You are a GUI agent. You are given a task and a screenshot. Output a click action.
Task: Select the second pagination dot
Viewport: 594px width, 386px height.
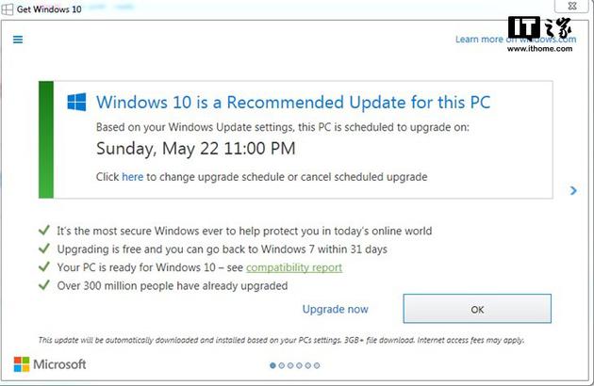pos(282,365)
